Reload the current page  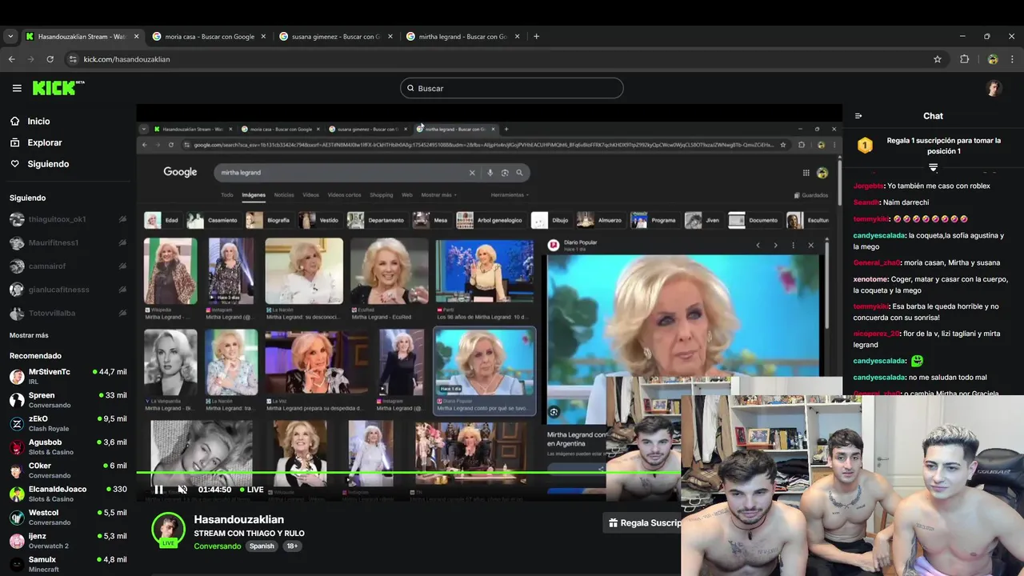pyautogui.click(x=50, y=59)
